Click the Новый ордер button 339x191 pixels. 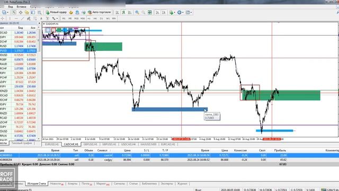pos(56,12)
